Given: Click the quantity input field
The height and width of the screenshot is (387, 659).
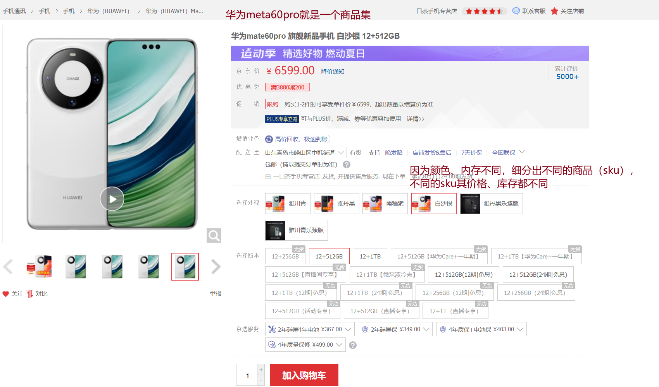Looking at the screenshot, I should click(x=247, y=375).
